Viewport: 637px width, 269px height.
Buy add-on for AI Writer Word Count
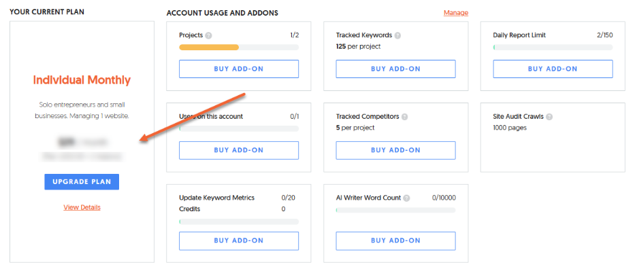(x=395, y=240)
